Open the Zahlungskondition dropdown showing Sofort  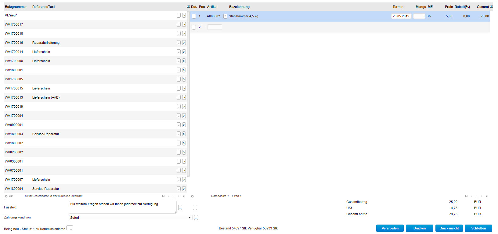click(x=131, y=218)
